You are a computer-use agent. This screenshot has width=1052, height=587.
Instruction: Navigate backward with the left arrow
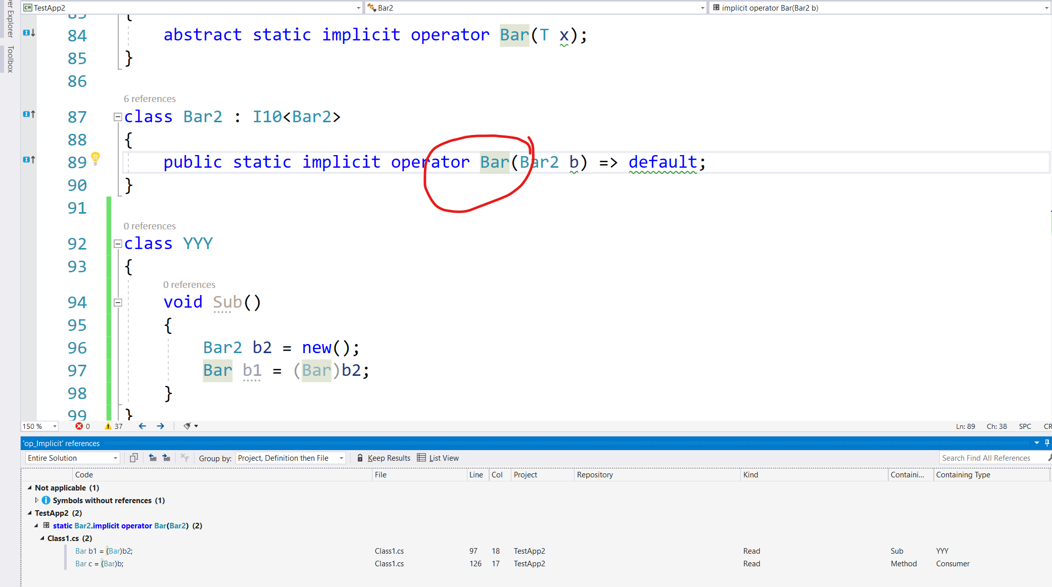pos(142,426)
